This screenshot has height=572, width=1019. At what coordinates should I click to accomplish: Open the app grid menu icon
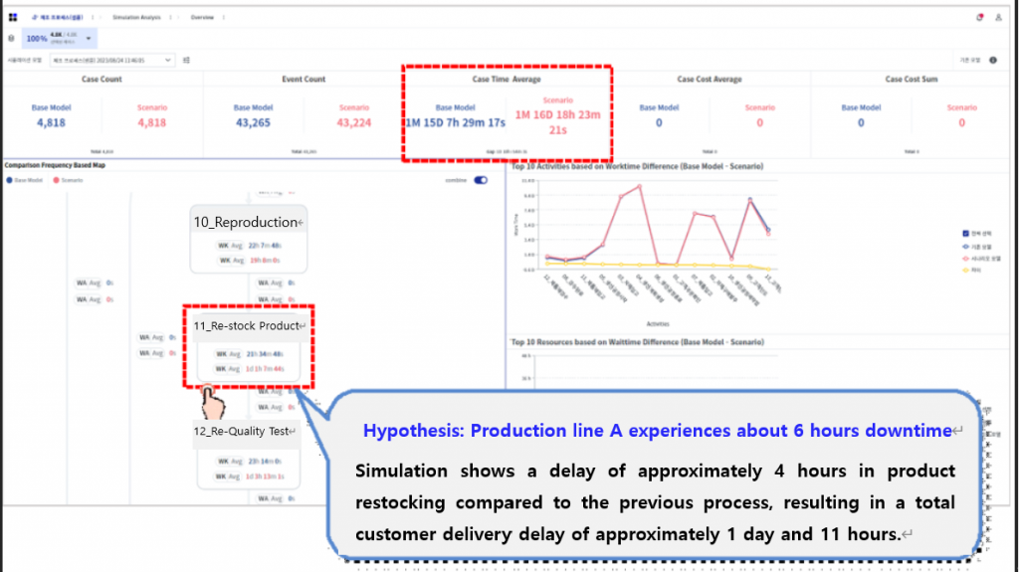13,18
